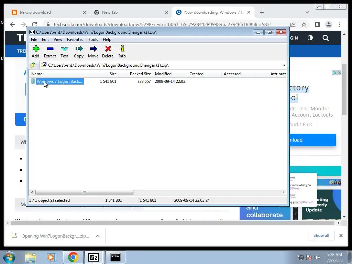The width and height of the screenshot is (352, 264).
Task: Open the taskbar clock showing 5:28 AM
Action: click(x=334, y=257)
